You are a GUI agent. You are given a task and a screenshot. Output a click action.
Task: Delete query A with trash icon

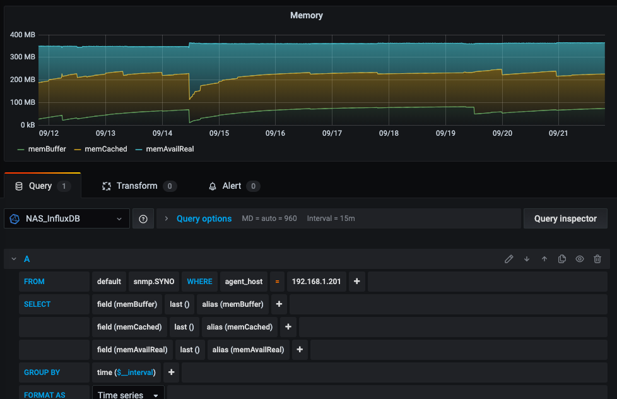click(597, 259)
